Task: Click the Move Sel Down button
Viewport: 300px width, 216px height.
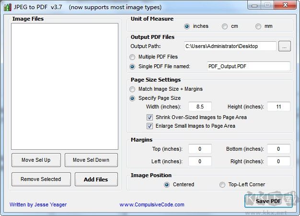Action: [91, 160]
